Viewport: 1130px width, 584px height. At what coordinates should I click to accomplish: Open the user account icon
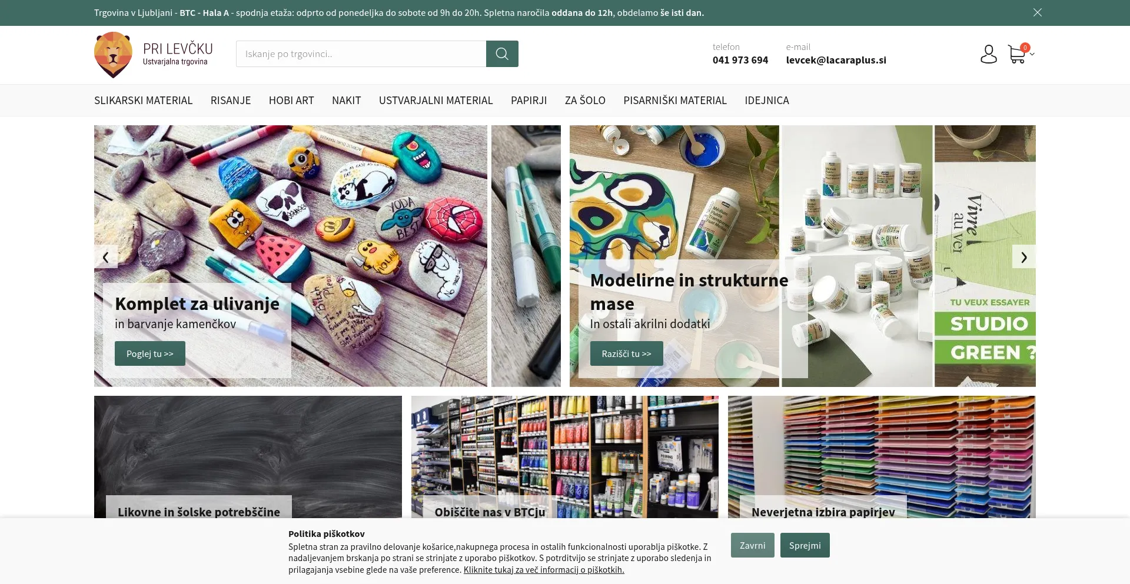click(x=989, y=54)
